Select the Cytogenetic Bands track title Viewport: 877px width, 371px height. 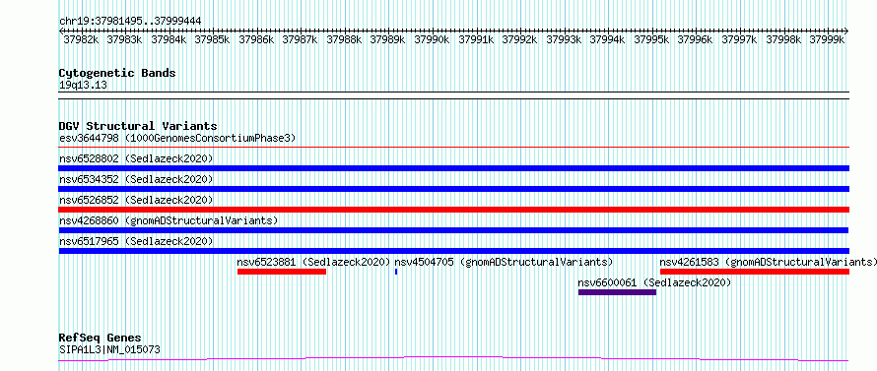point(117,73)
